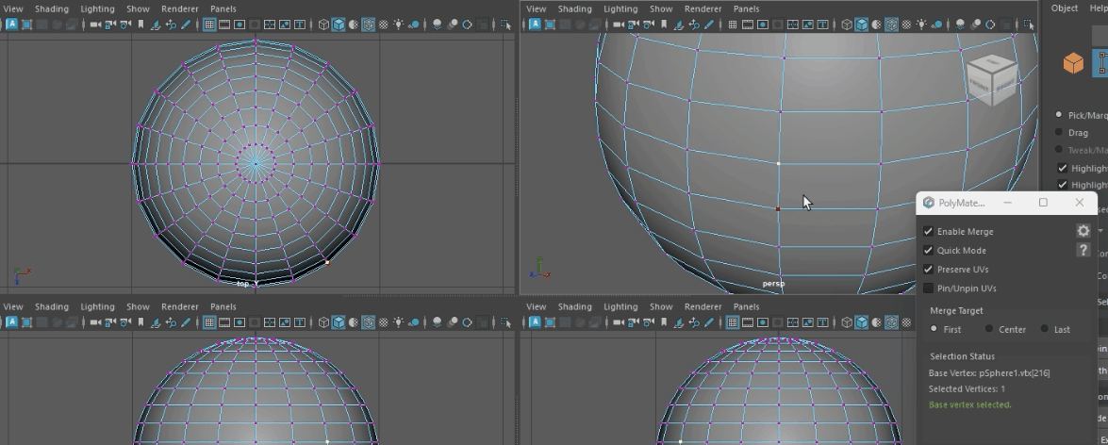Toggle the grid icon in the top view toolbar
The height and width of the screenshot is (445, 1108).
coord(209,25)
